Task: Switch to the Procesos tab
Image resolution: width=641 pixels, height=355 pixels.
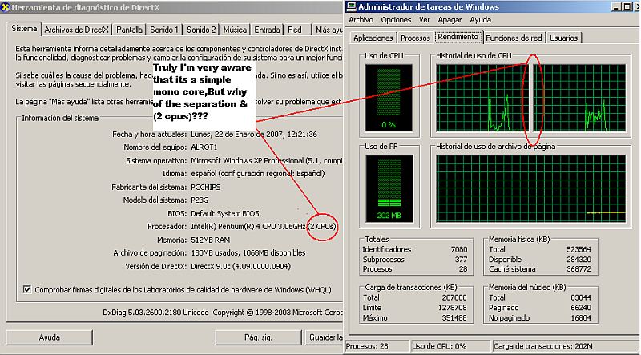Action: tap(415, 38)
